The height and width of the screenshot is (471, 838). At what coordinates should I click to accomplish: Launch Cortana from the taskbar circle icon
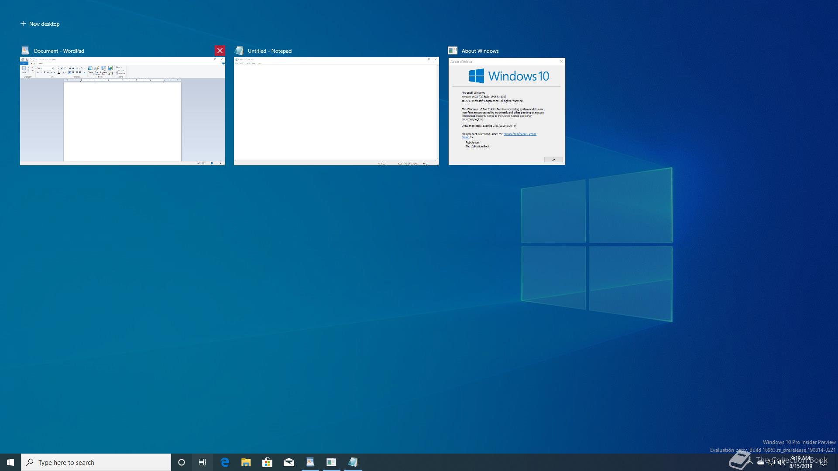pos(182,462)
